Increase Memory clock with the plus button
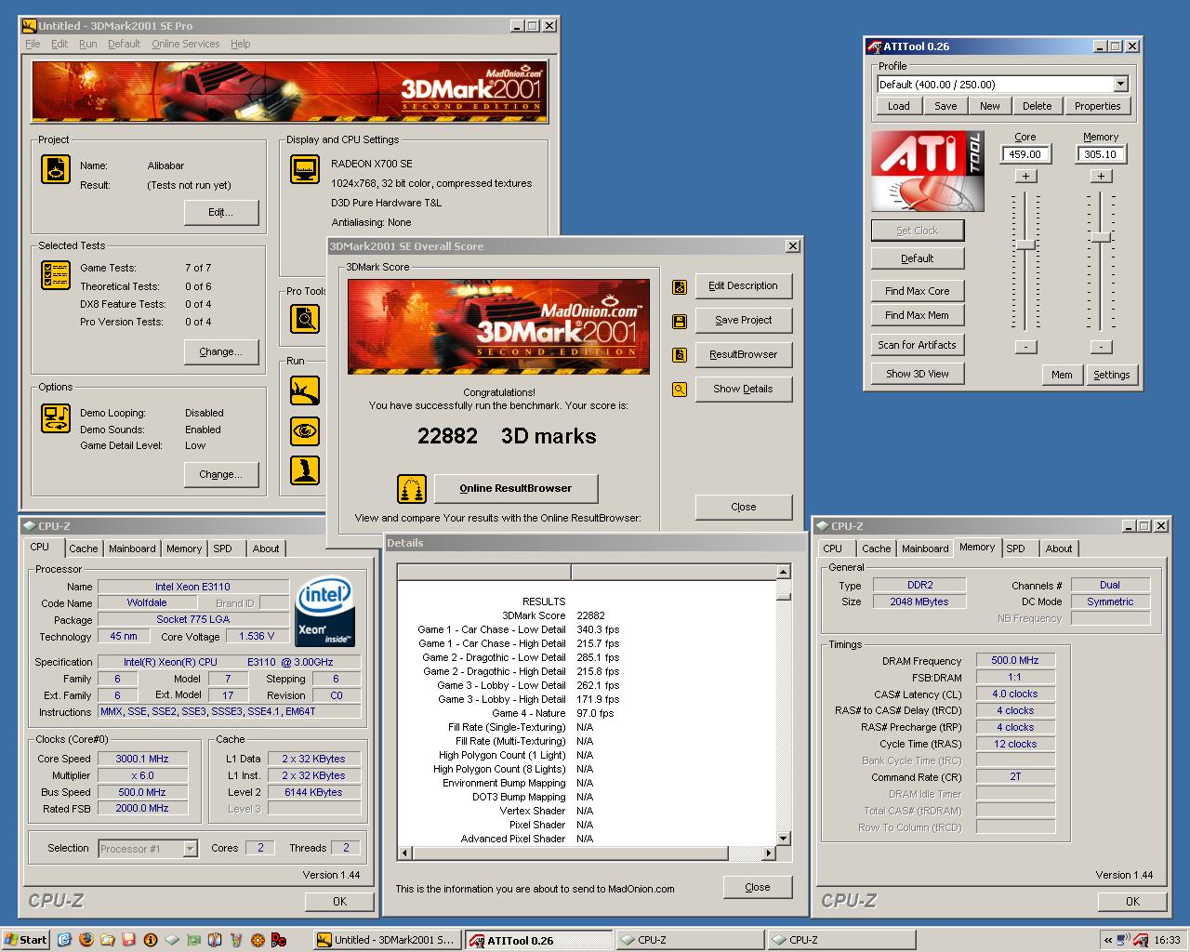This screenshot has height=952, width=1190. 1101,176
